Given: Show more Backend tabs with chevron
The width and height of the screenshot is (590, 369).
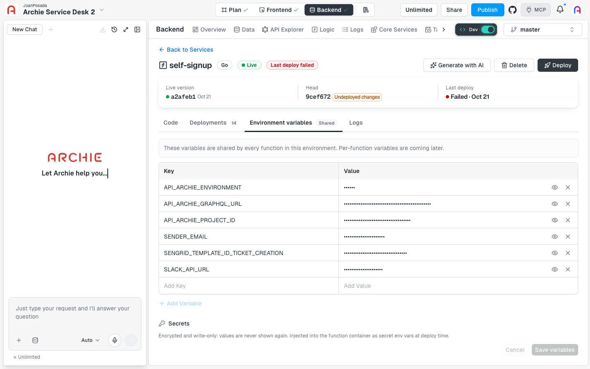Looking at the screenshot, I should 444,30.
